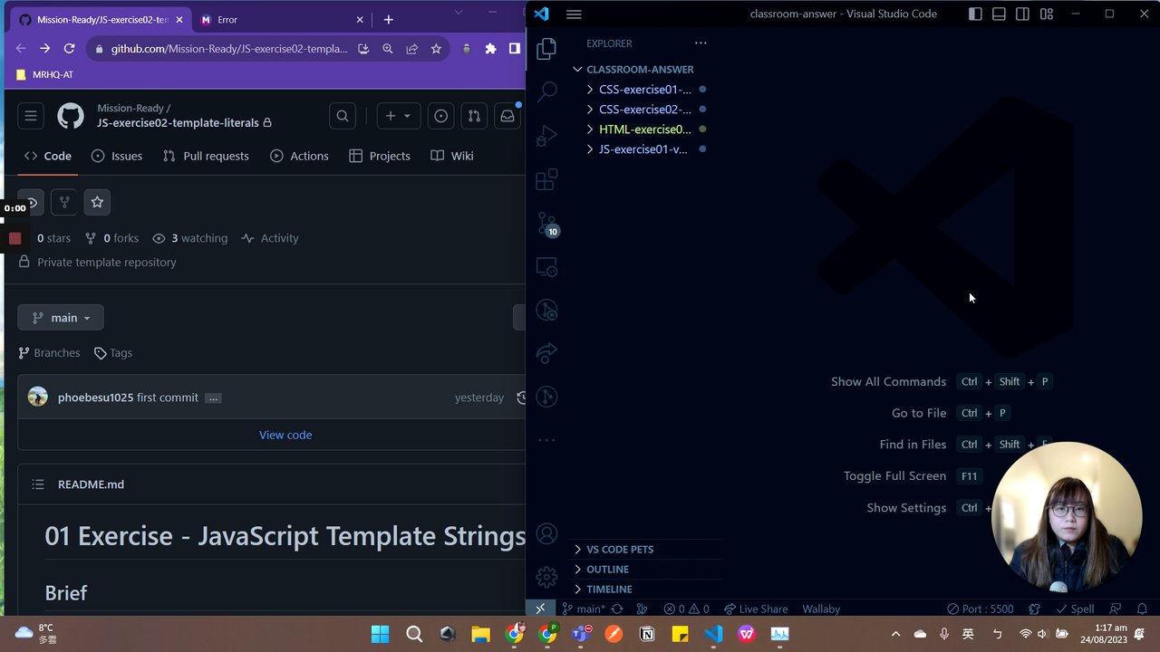1160x652 pixels.
Task: Open GitHub Create new plus dropdown
Action: tap(398, 116)
